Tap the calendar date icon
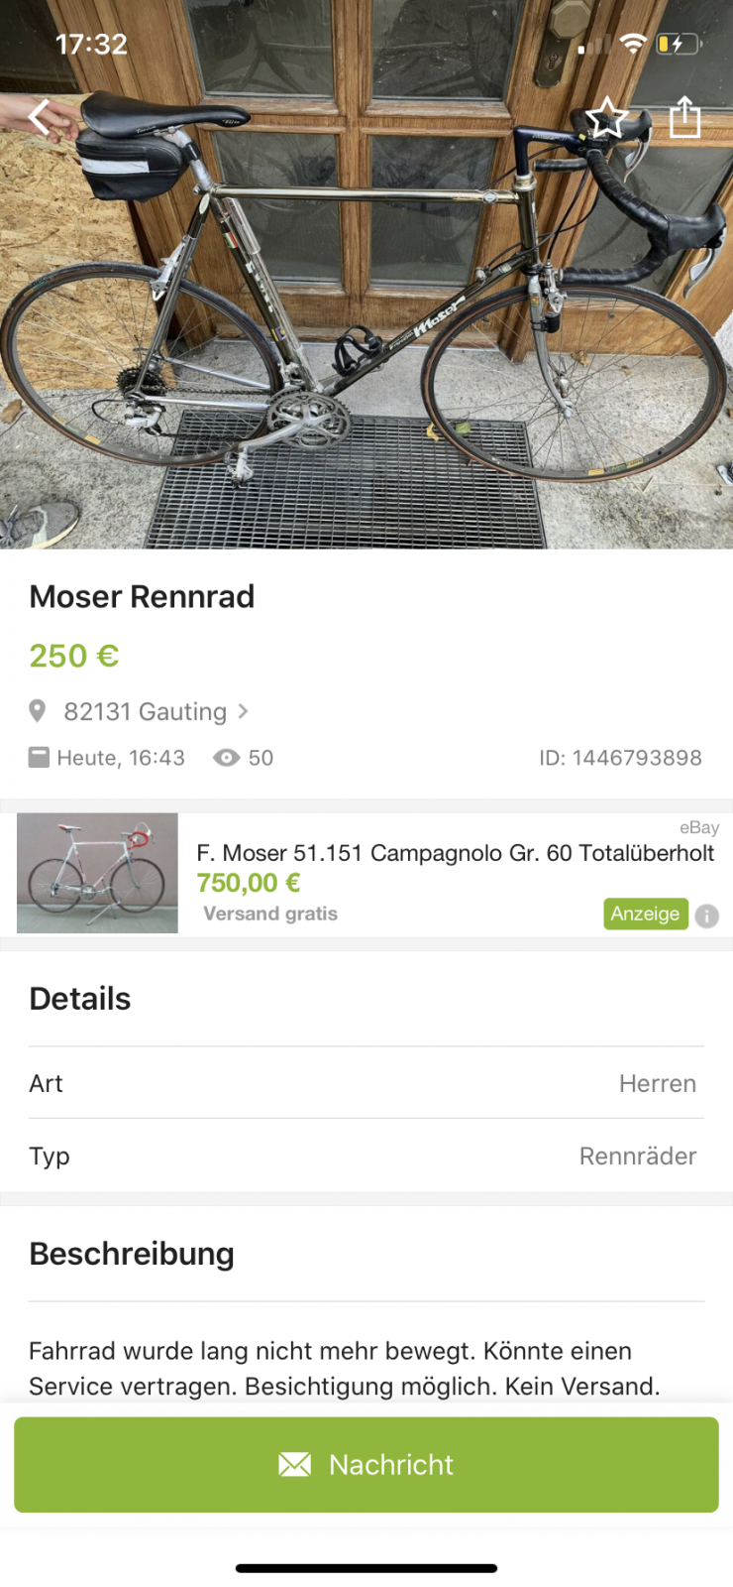733x1587 pixels. click(x=39, y=758)
